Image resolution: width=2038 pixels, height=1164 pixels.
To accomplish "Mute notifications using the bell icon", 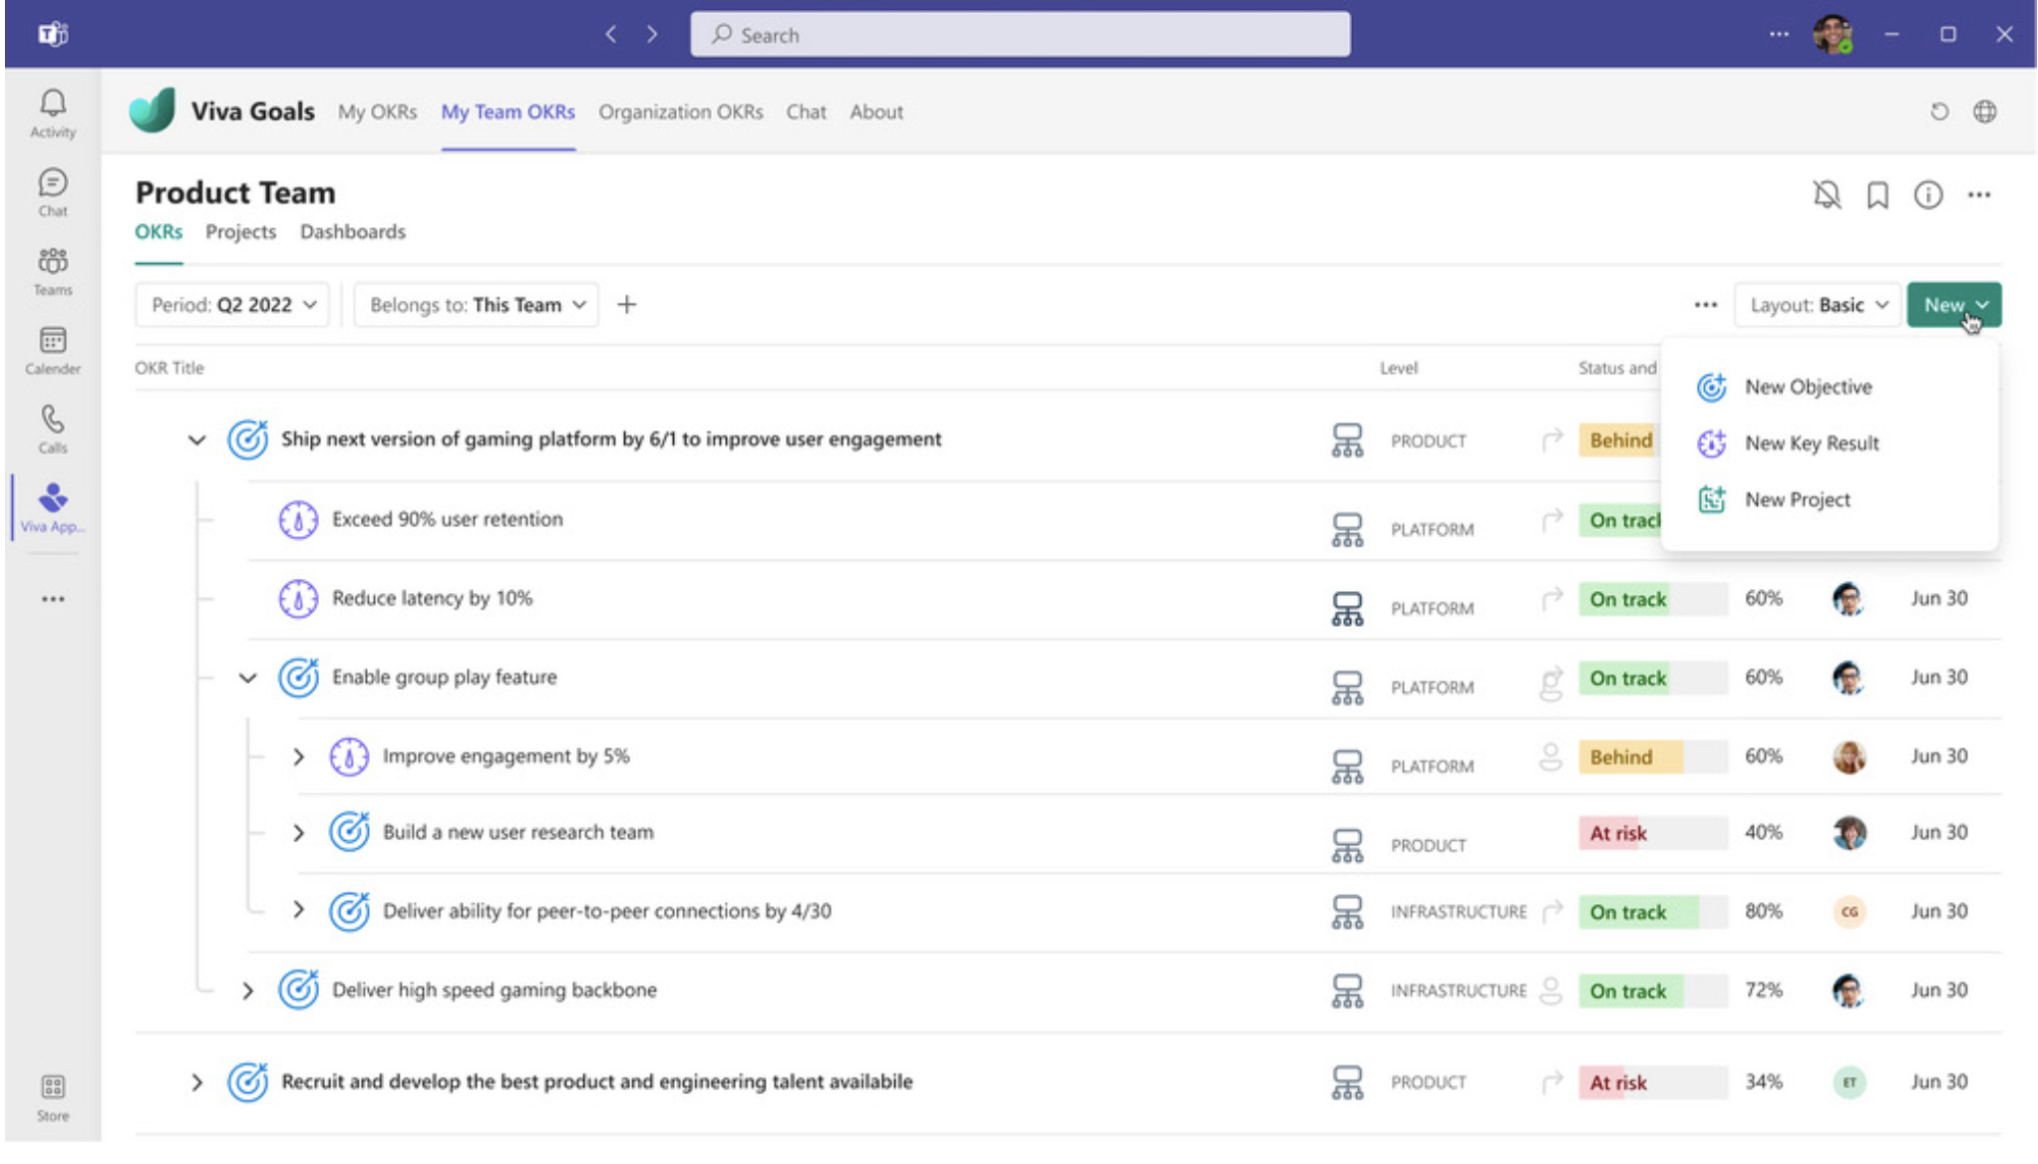I will click(x=1827, y=196).
